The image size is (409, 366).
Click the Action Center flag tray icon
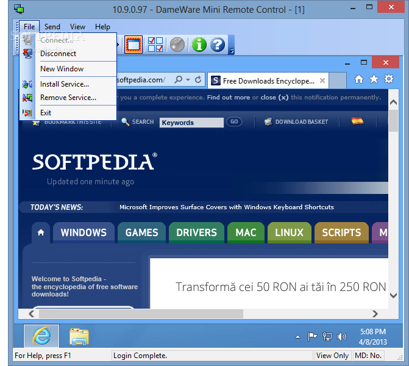pyautogui.click(x=312, y=337)
